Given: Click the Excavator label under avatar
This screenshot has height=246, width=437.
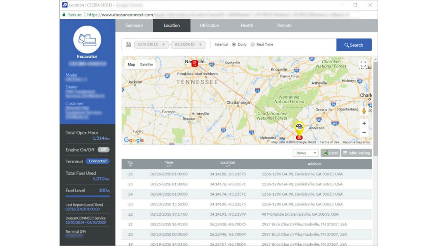Looking at the screenshot, I should [87, 56].
